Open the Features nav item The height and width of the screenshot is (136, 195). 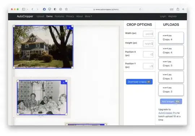(60, 16)
